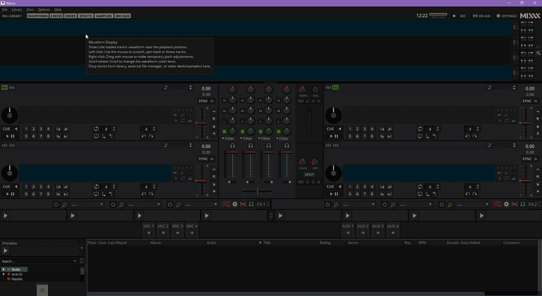Open the Help menu

point(58,10)
